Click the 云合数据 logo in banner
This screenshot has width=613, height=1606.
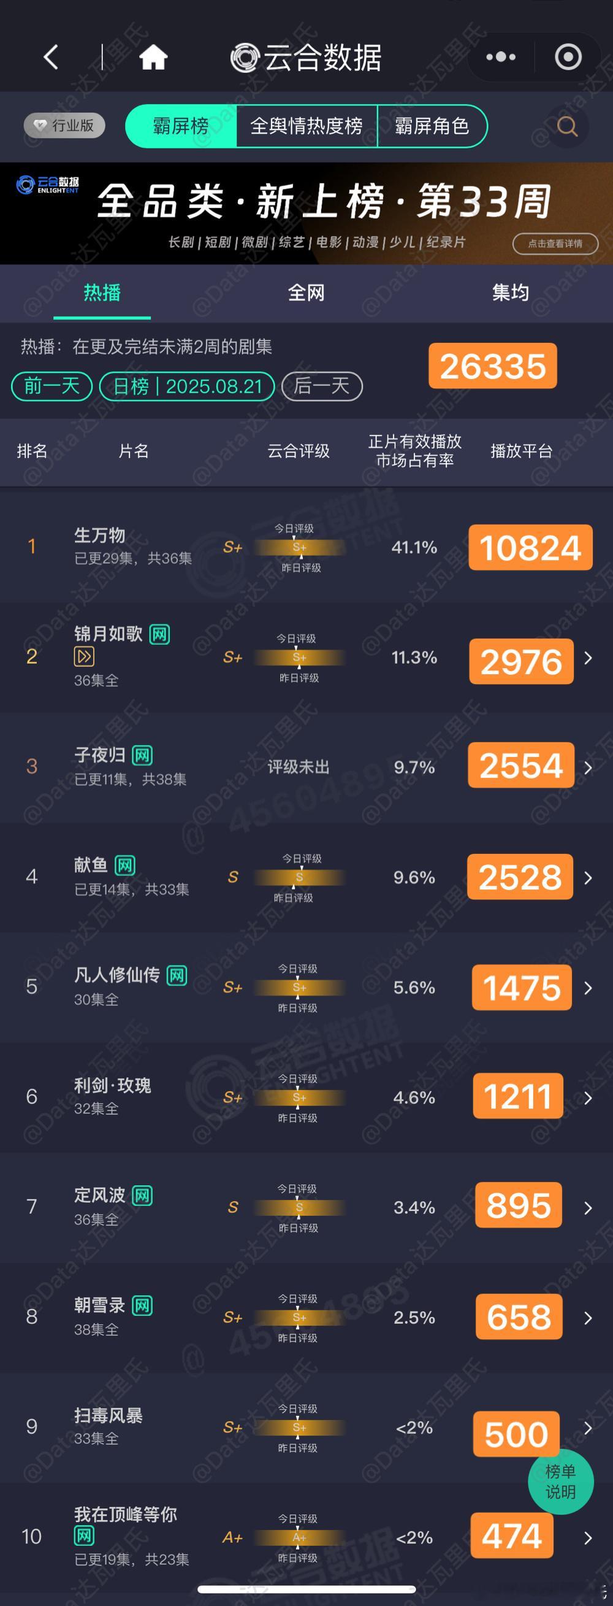click(x=48, y=185)
